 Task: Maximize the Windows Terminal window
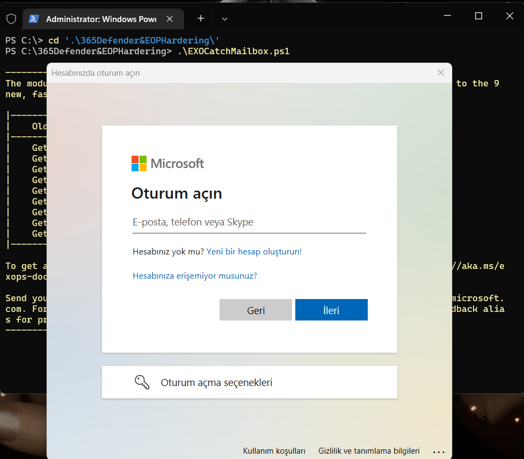[478, 16]
